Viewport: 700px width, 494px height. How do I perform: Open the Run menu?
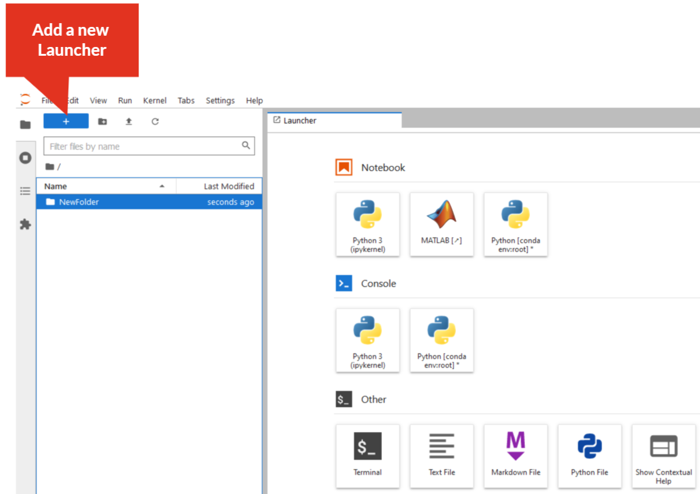click(x=125, y=100)
